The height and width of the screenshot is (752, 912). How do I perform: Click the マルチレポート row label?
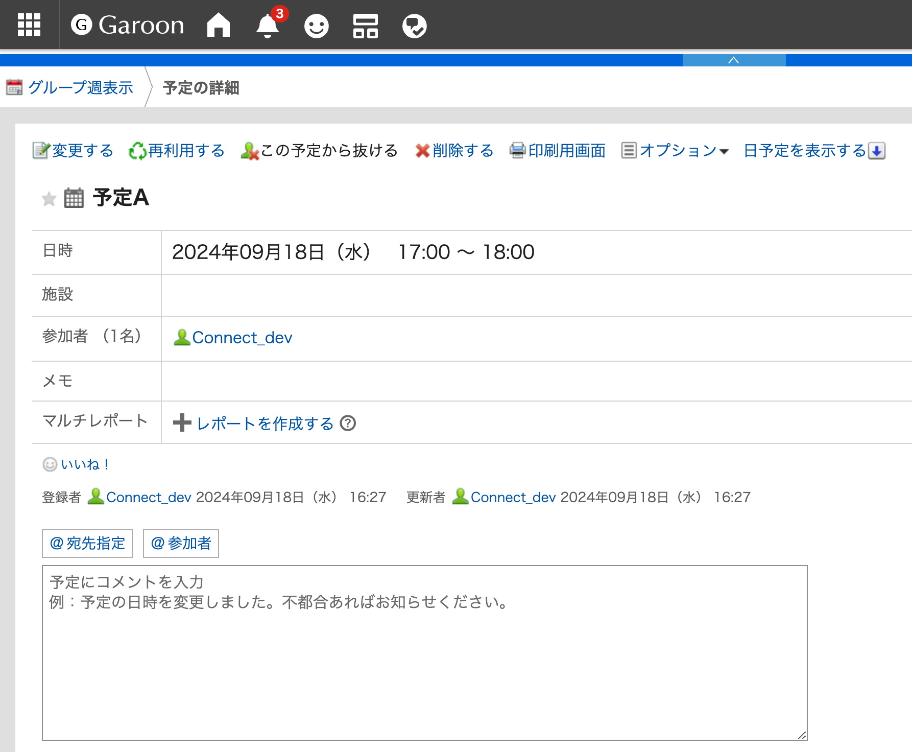tap(95, 421)
